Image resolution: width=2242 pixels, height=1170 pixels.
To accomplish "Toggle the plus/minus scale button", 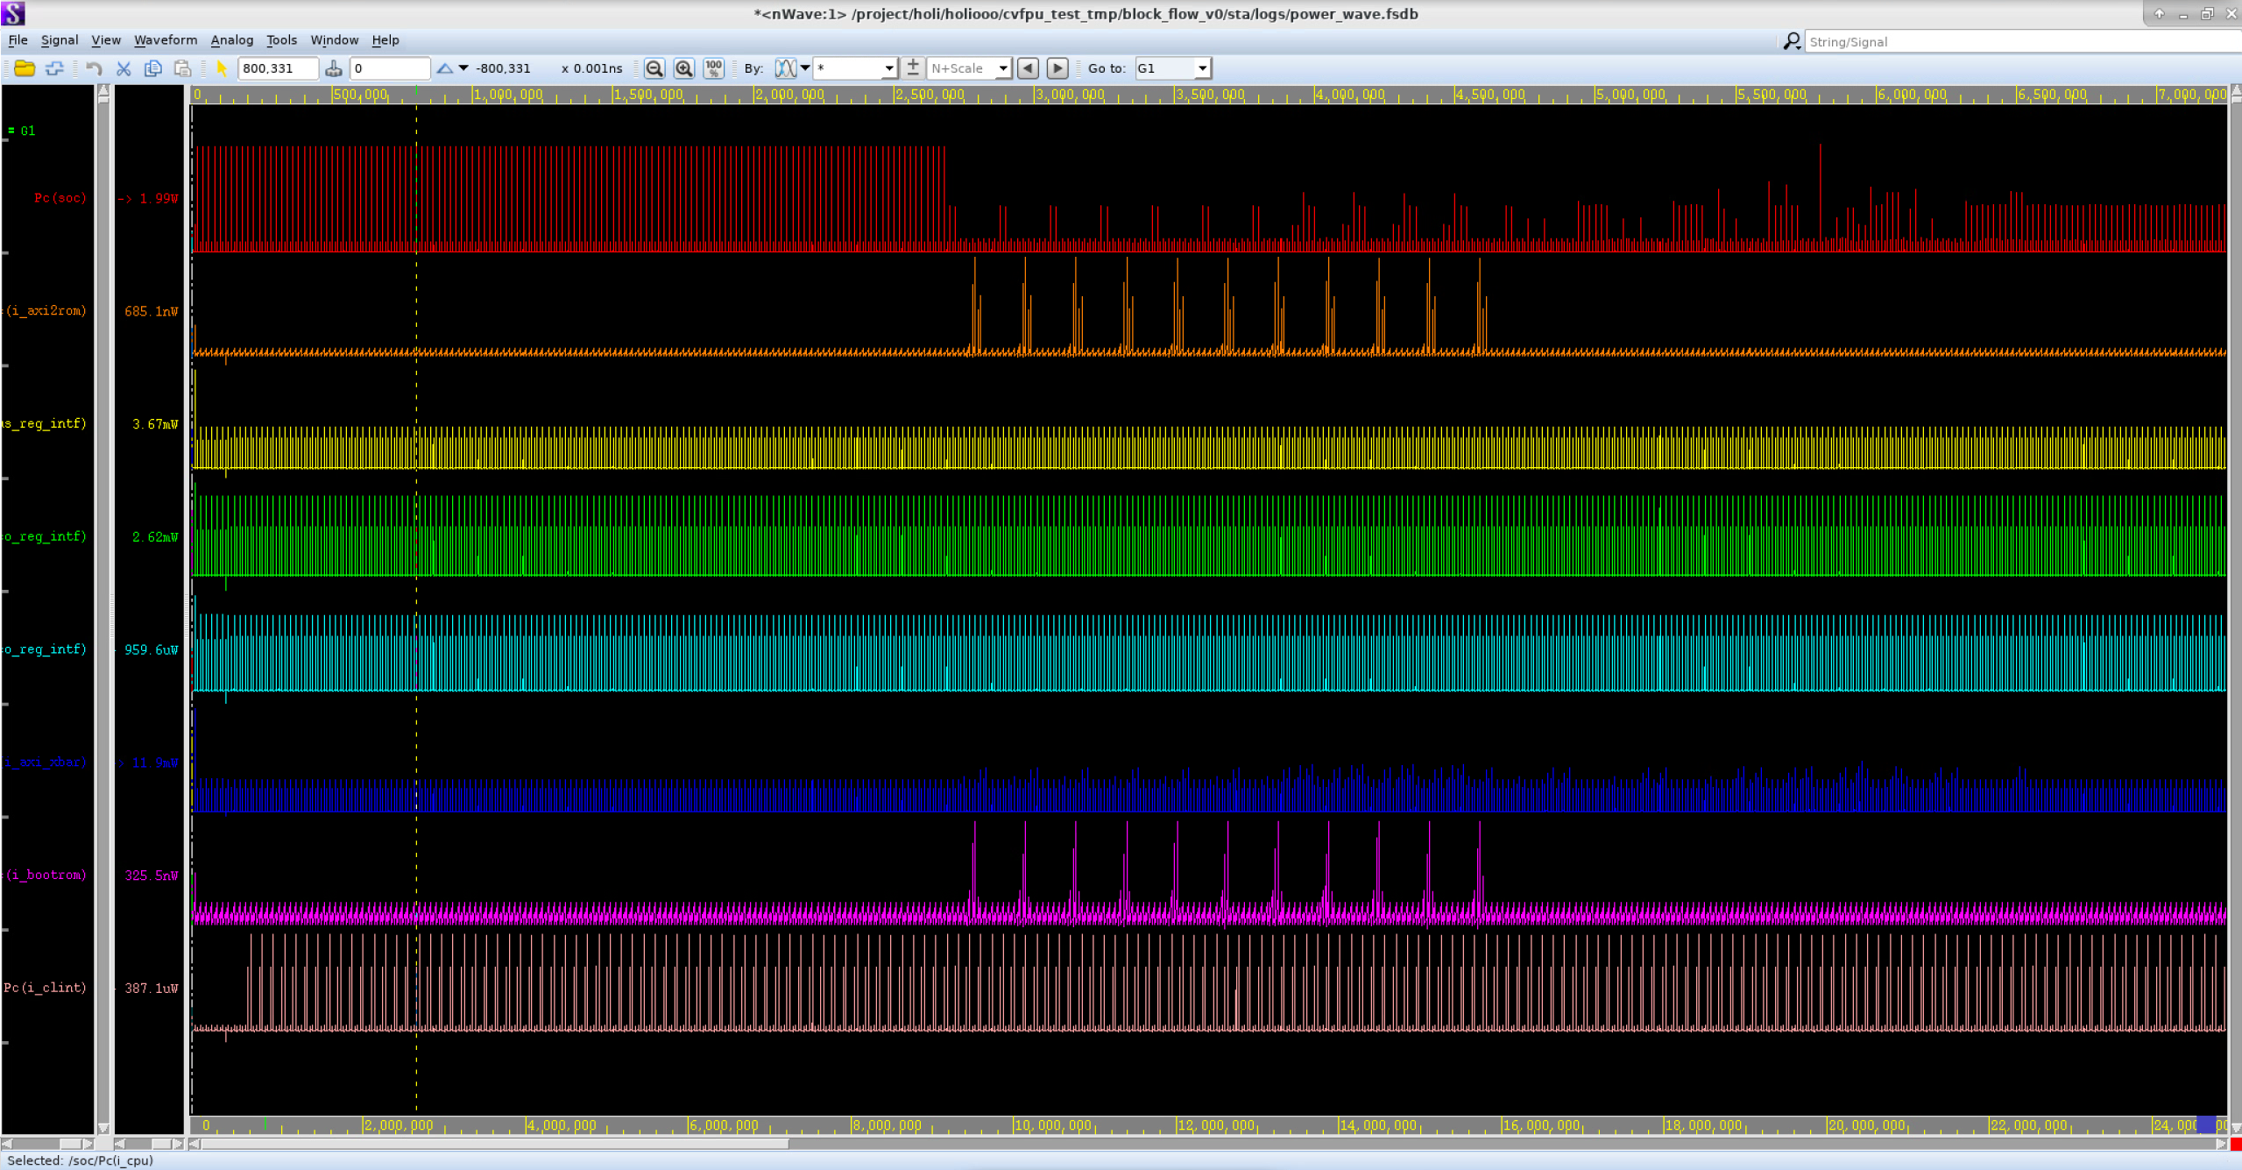I will tap(912, 68).
